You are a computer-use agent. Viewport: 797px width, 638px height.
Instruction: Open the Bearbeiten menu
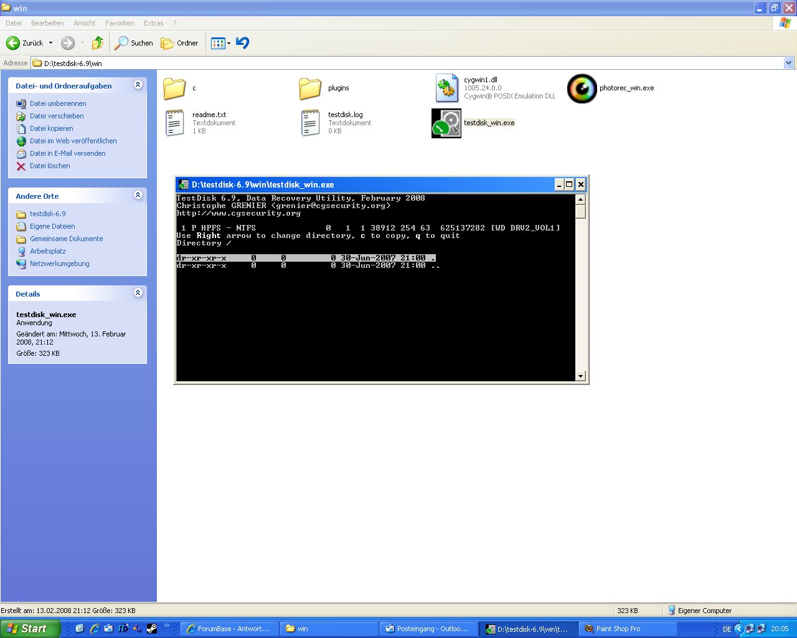[x=47, y=23]
